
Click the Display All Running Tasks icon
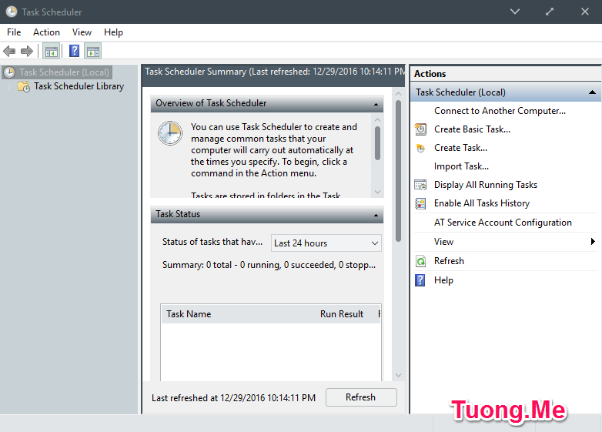(x=421, y=185)
